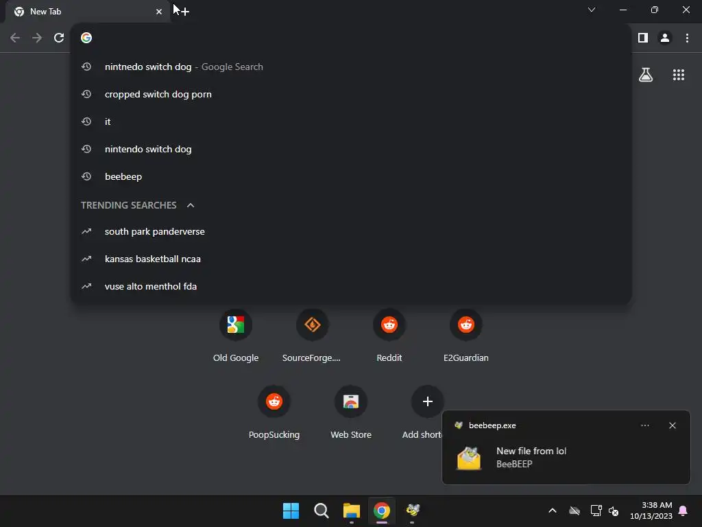Open the Google apps grid icon
702x527 pixels.
(x=678, y=75)
